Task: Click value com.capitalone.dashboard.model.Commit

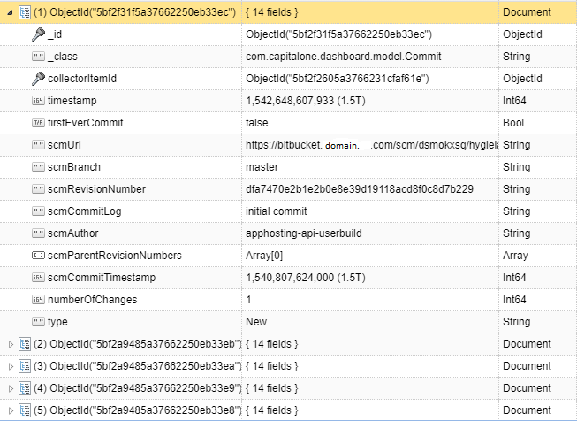Action: coord(344,57)
